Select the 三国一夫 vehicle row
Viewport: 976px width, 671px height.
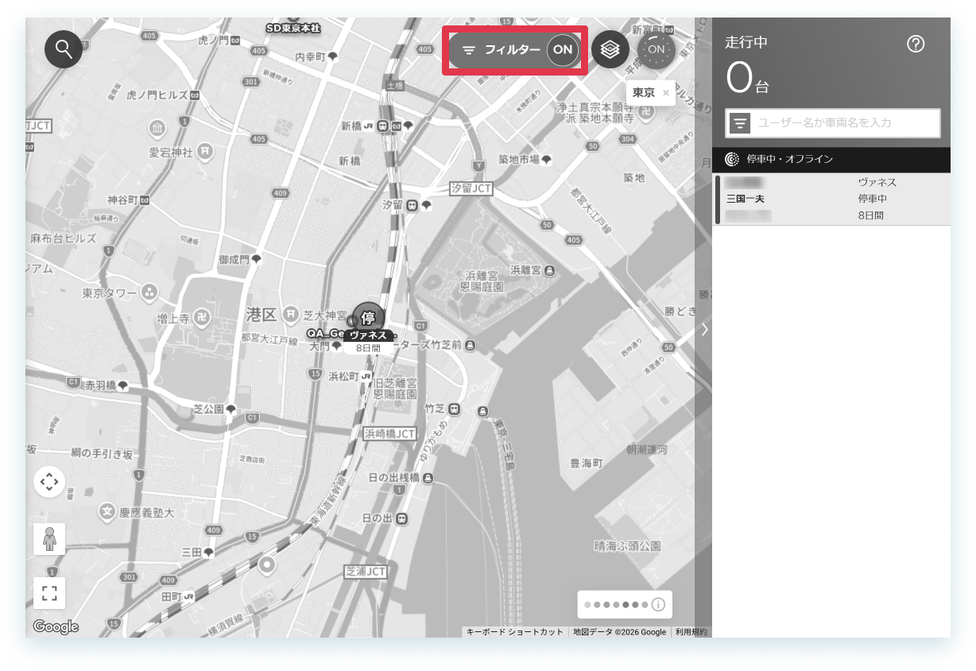(831, 199)
